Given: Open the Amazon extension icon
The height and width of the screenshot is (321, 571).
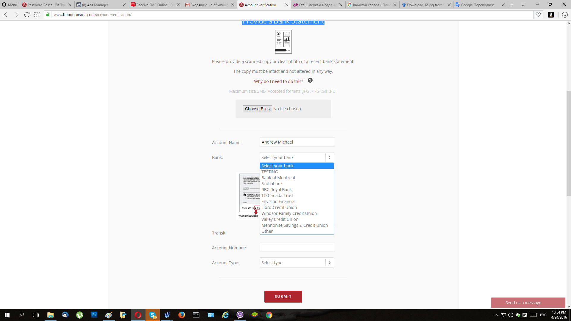Looking at the screenshot, I should 551,15.
